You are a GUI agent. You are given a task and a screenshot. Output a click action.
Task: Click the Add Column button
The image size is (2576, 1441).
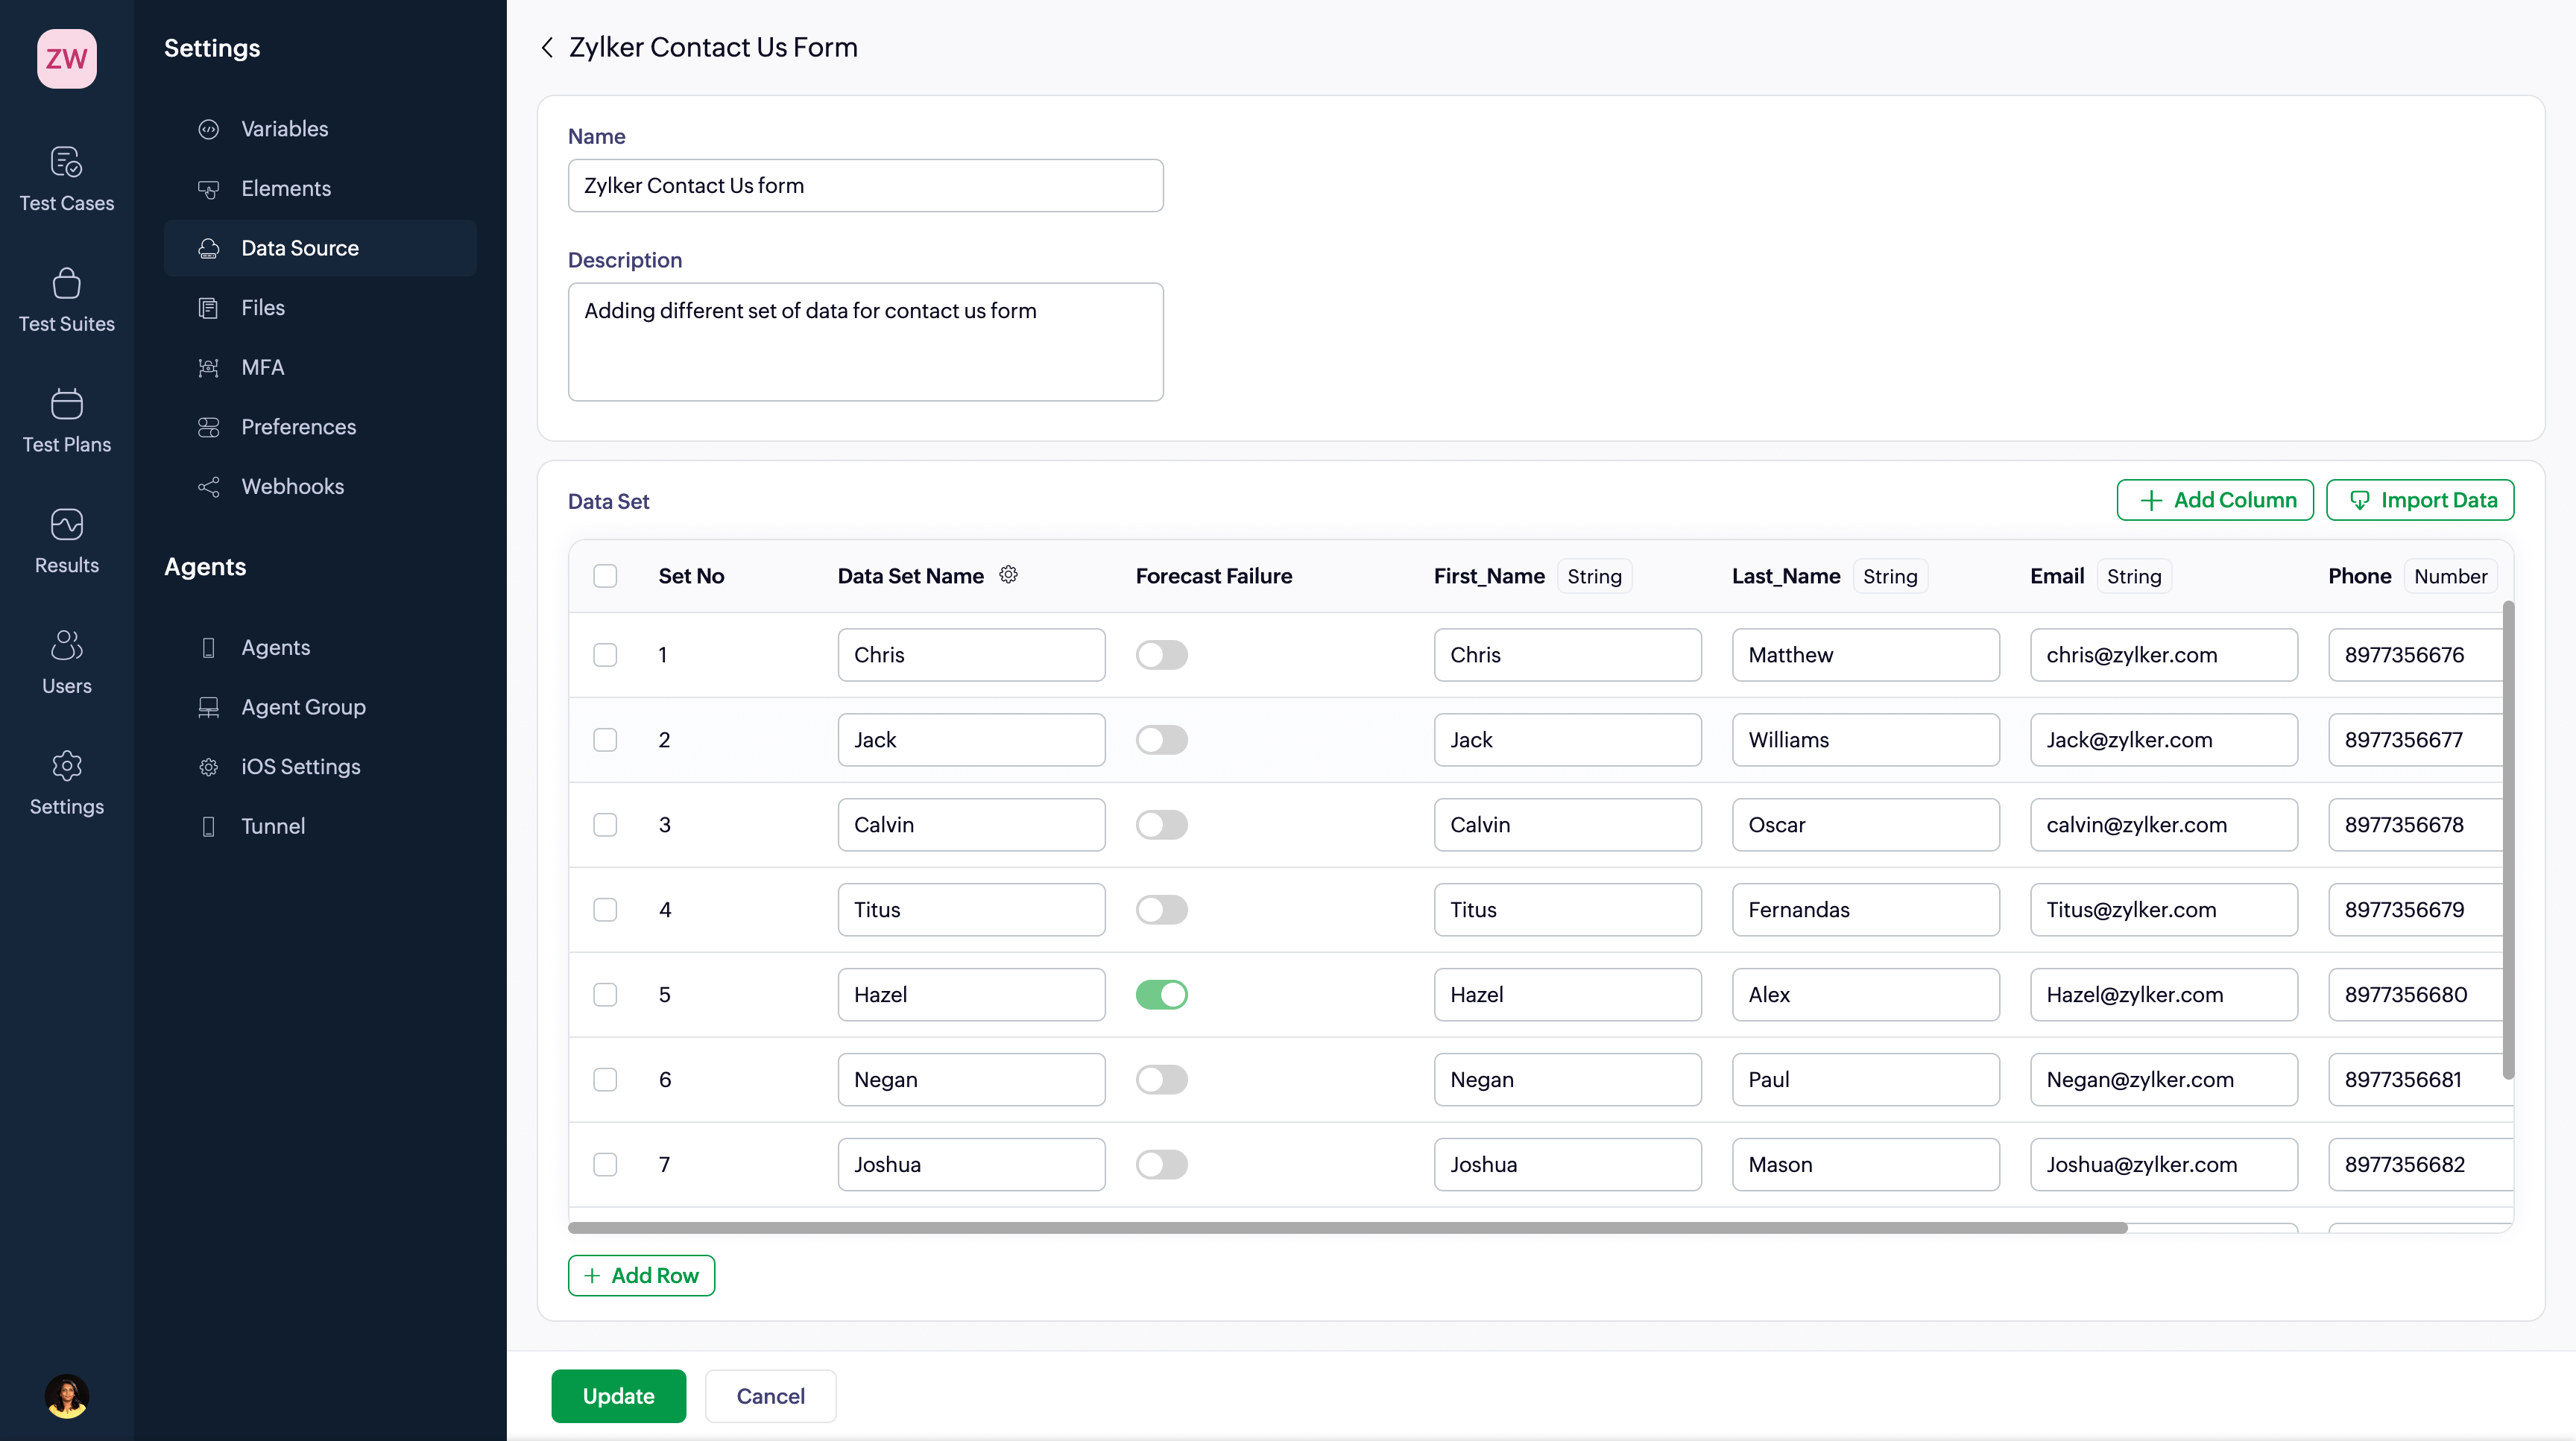2214,500
